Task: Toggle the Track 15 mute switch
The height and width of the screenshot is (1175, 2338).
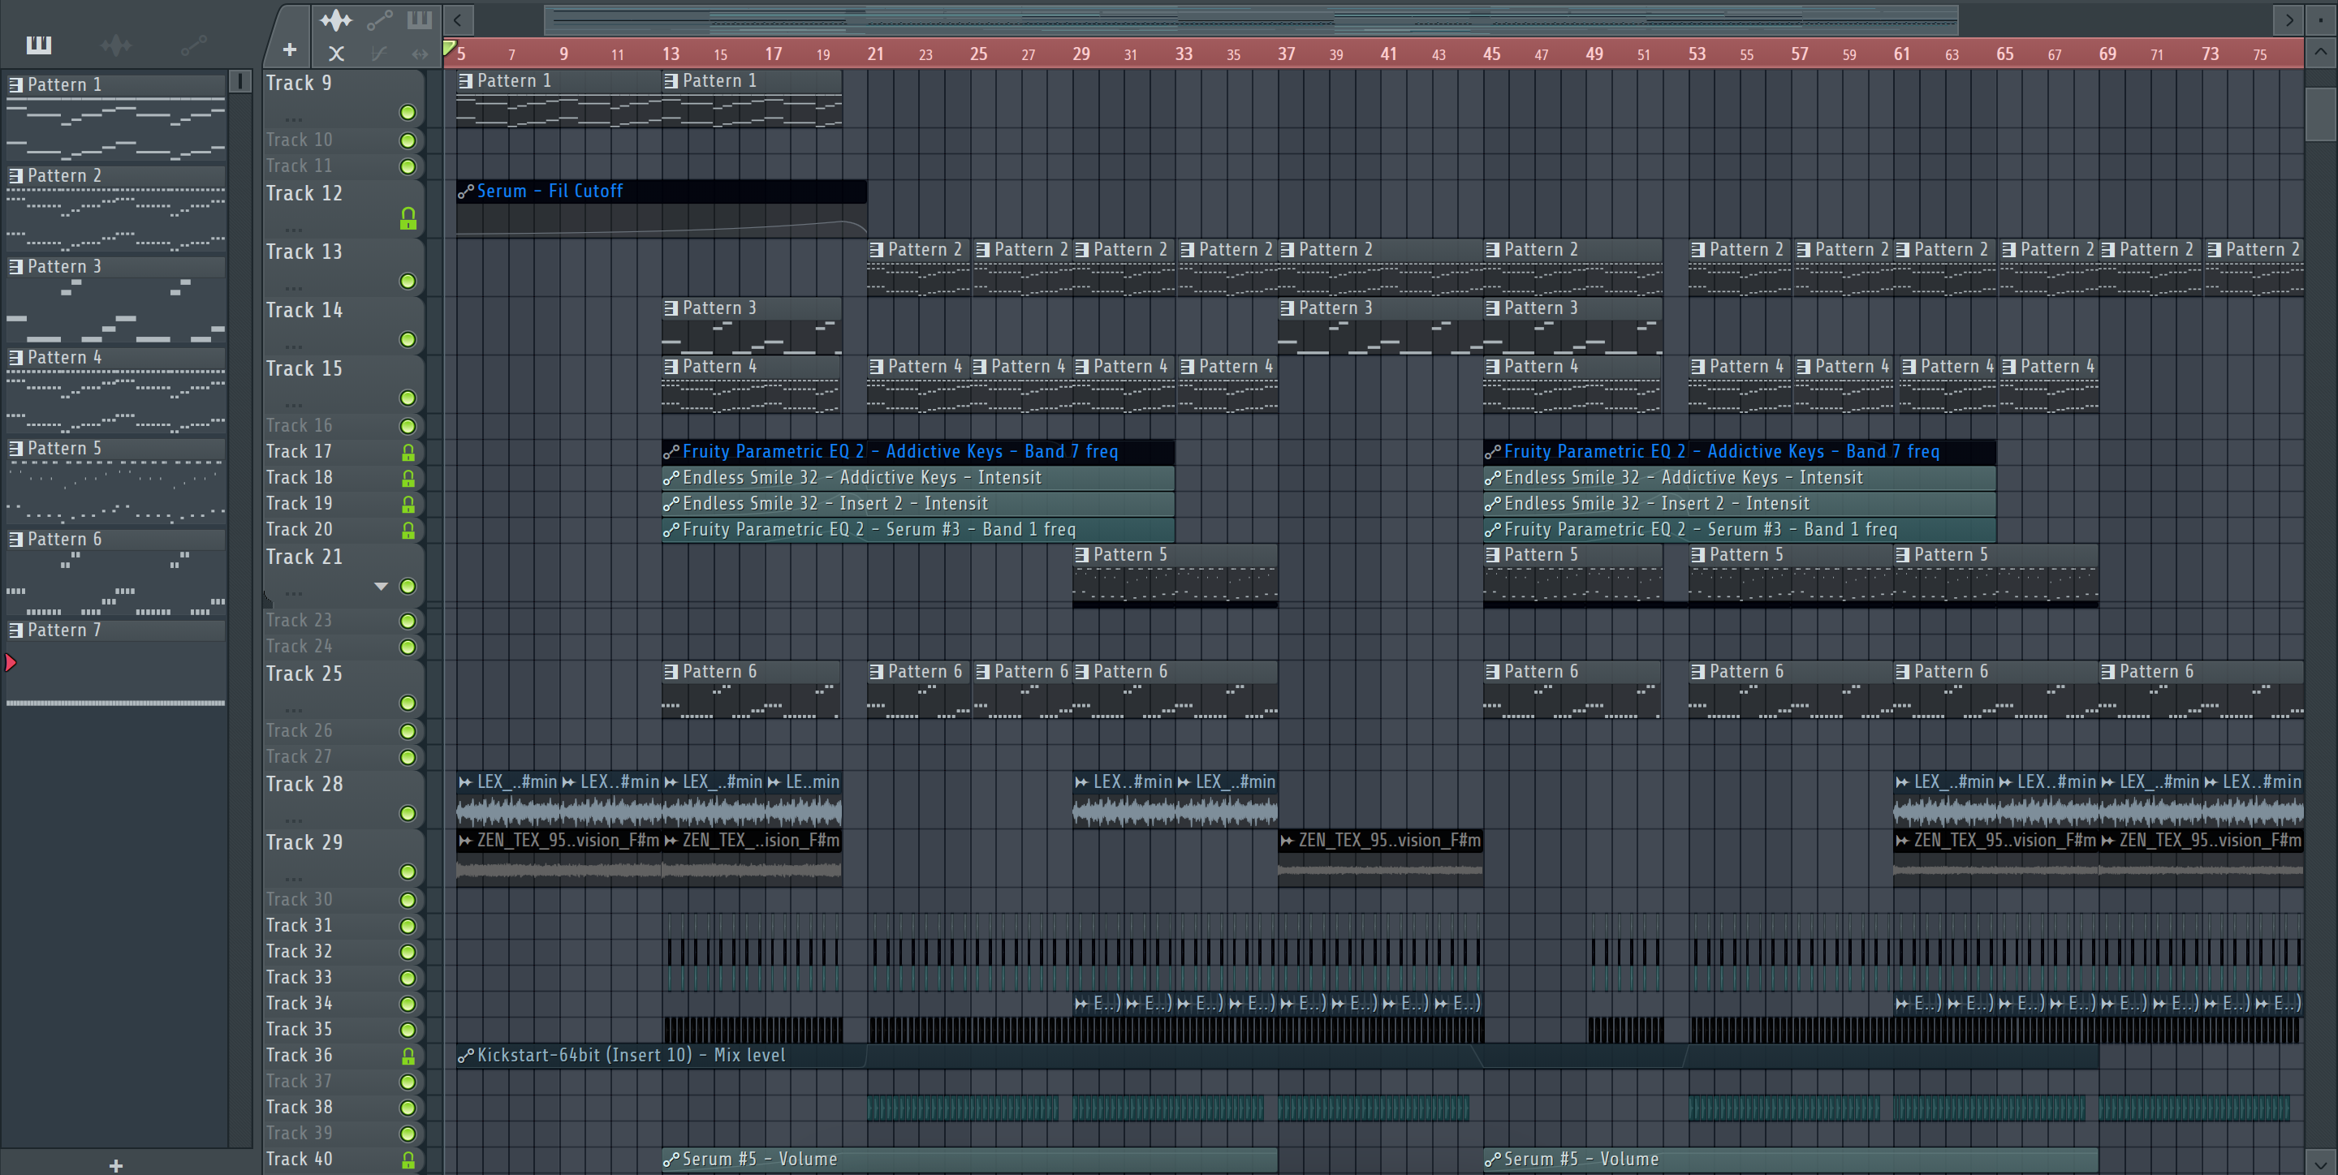Action: (x=408, y=398)
